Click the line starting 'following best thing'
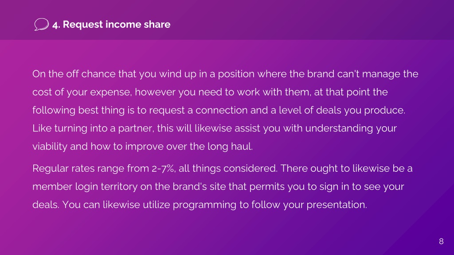This screenshot has height=255, width=454. (219, 110)
